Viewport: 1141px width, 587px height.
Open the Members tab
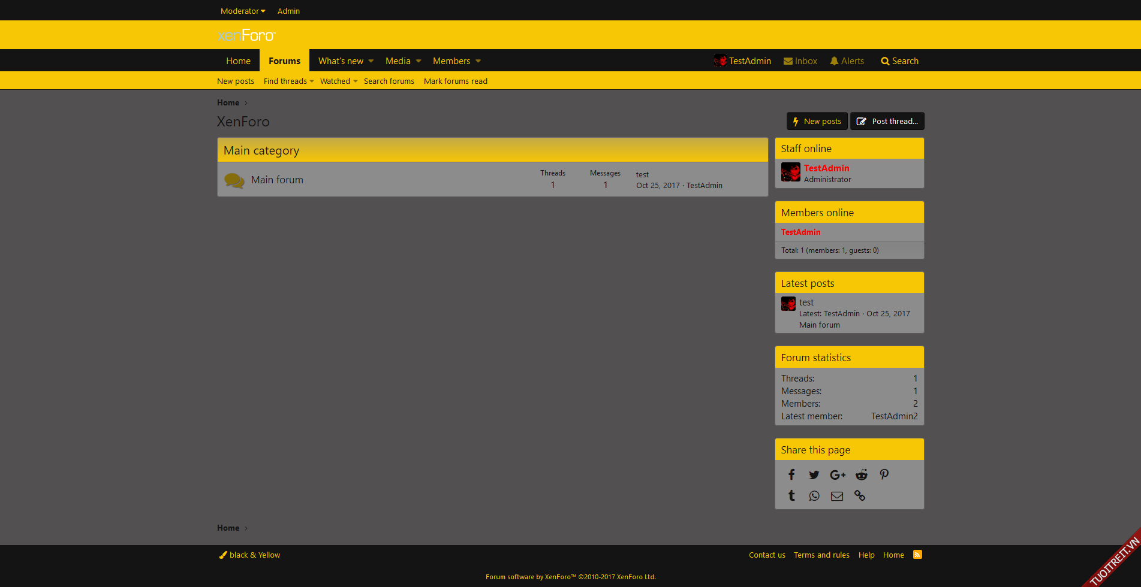click(451, 61)
